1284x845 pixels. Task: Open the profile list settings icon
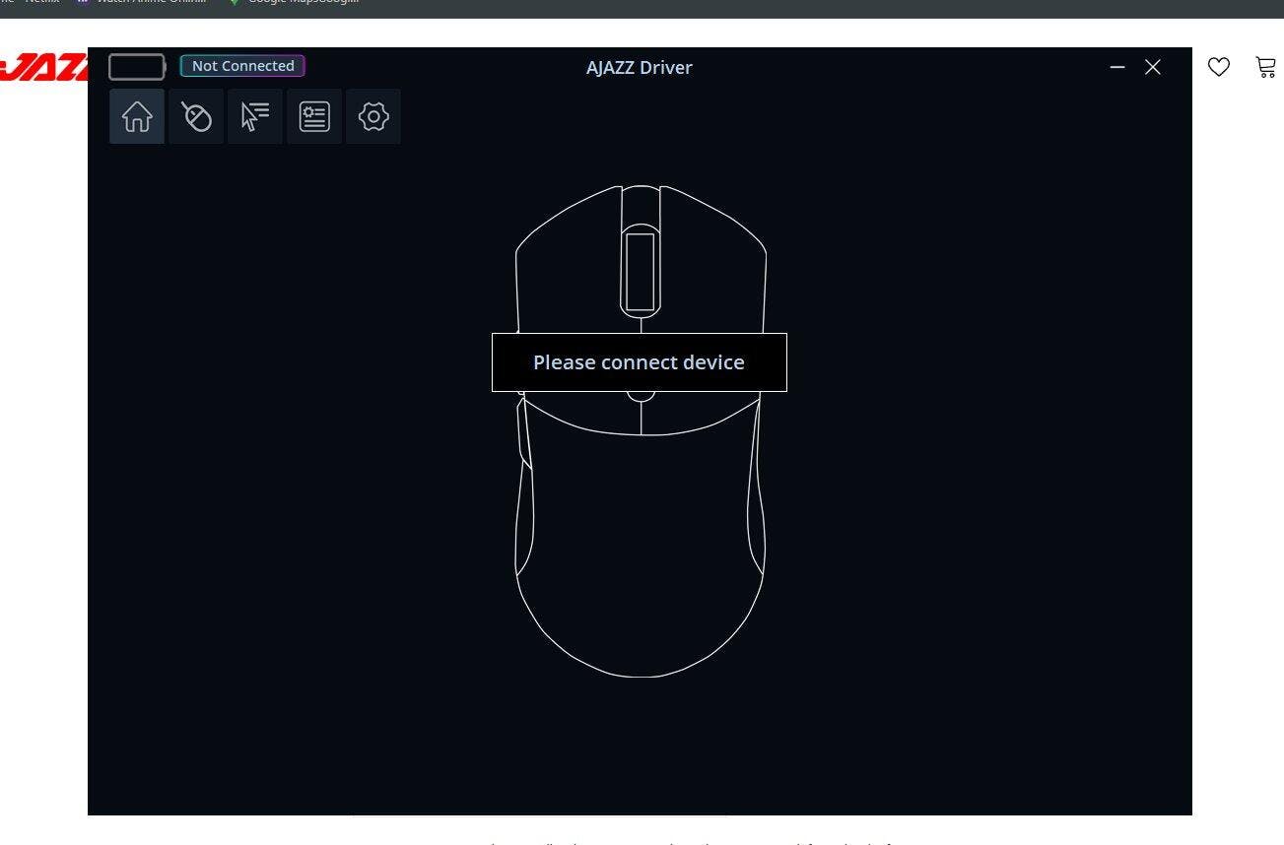(314, 117)
